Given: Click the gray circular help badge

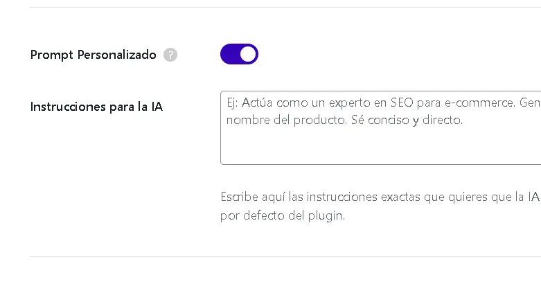Looking at the screenshot, I should coord(170,55).
